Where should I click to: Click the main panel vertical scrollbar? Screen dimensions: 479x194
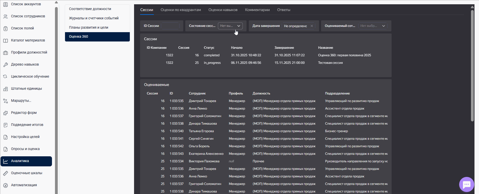coord(472,65)
